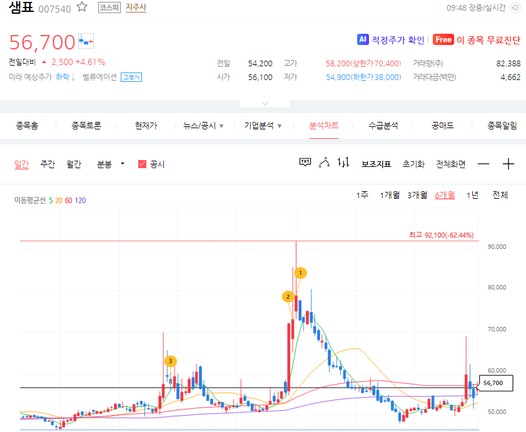
Task: Open the 지주사 industry link
Action: (136, 8)
